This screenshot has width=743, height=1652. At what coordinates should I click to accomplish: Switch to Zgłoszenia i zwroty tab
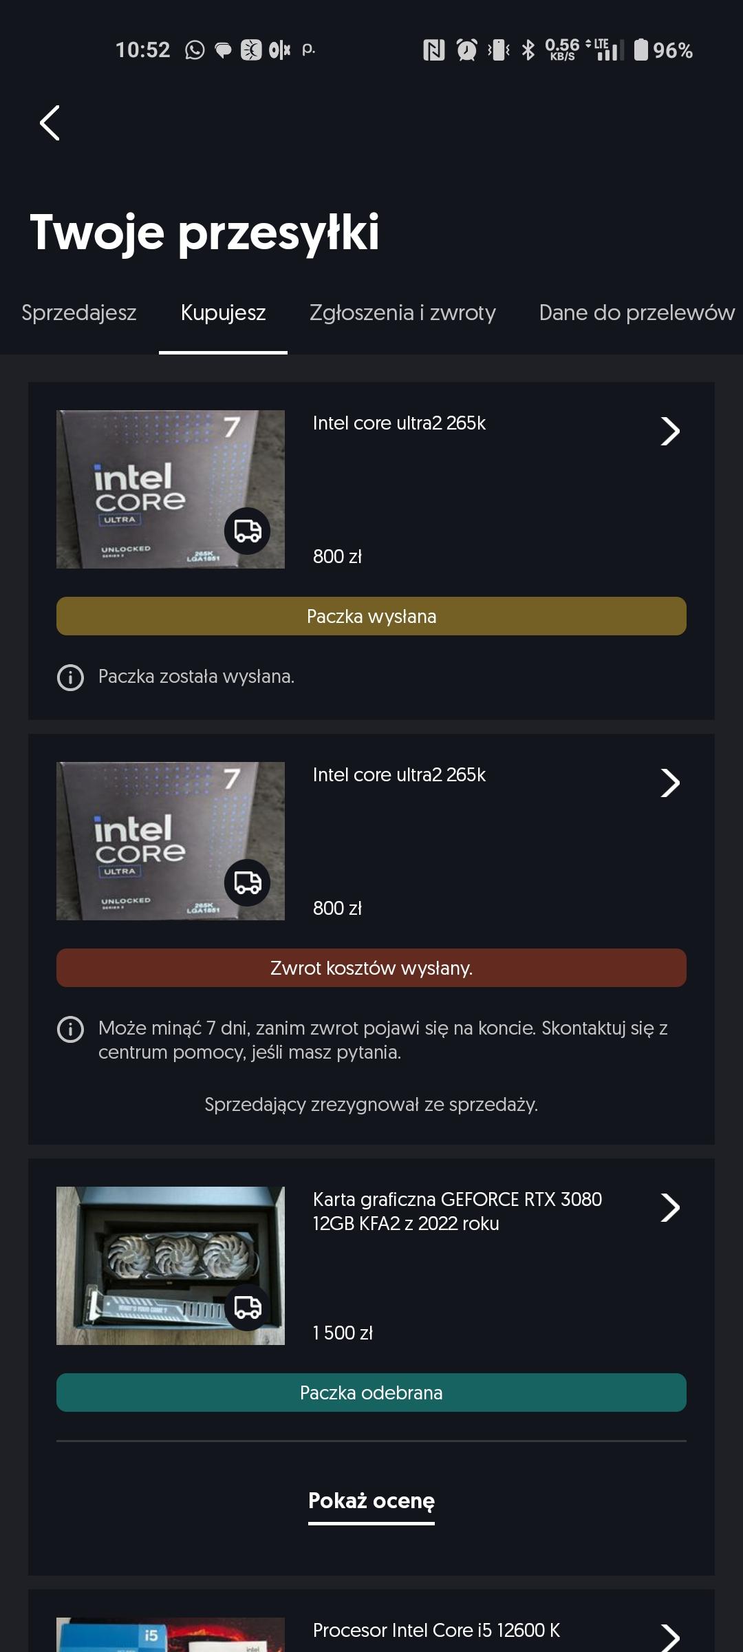[x=402, y=313]
